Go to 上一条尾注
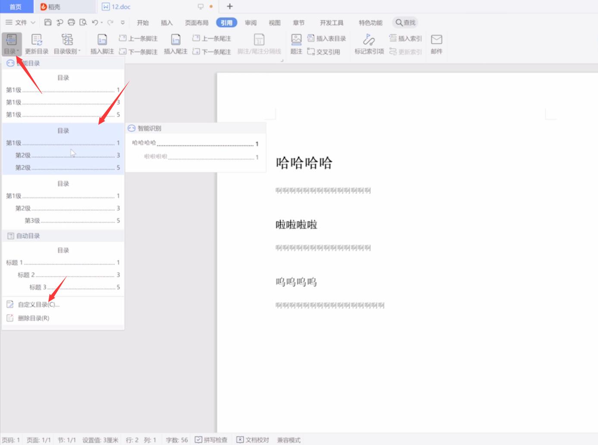 tap(212, 38)
